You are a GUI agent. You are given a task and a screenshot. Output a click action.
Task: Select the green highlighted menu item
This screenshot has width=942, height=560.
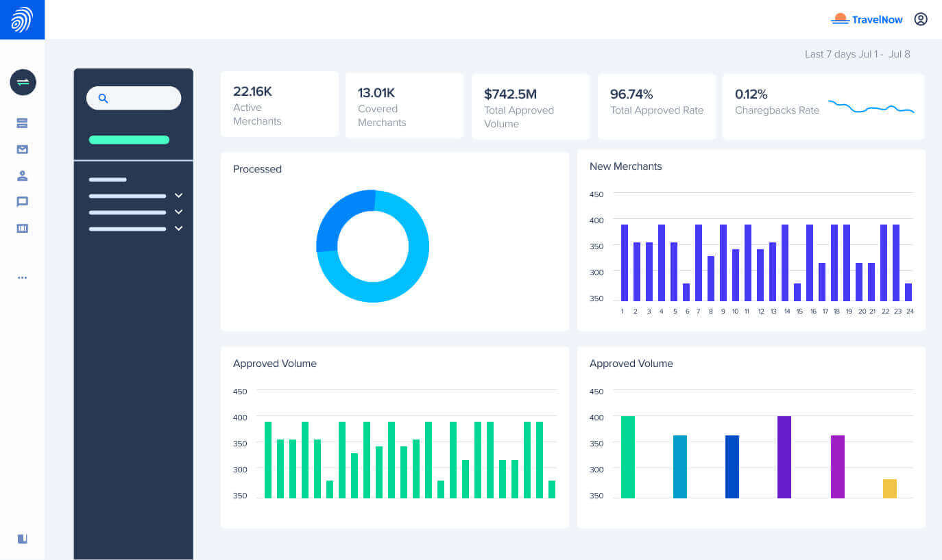[129, 140]
